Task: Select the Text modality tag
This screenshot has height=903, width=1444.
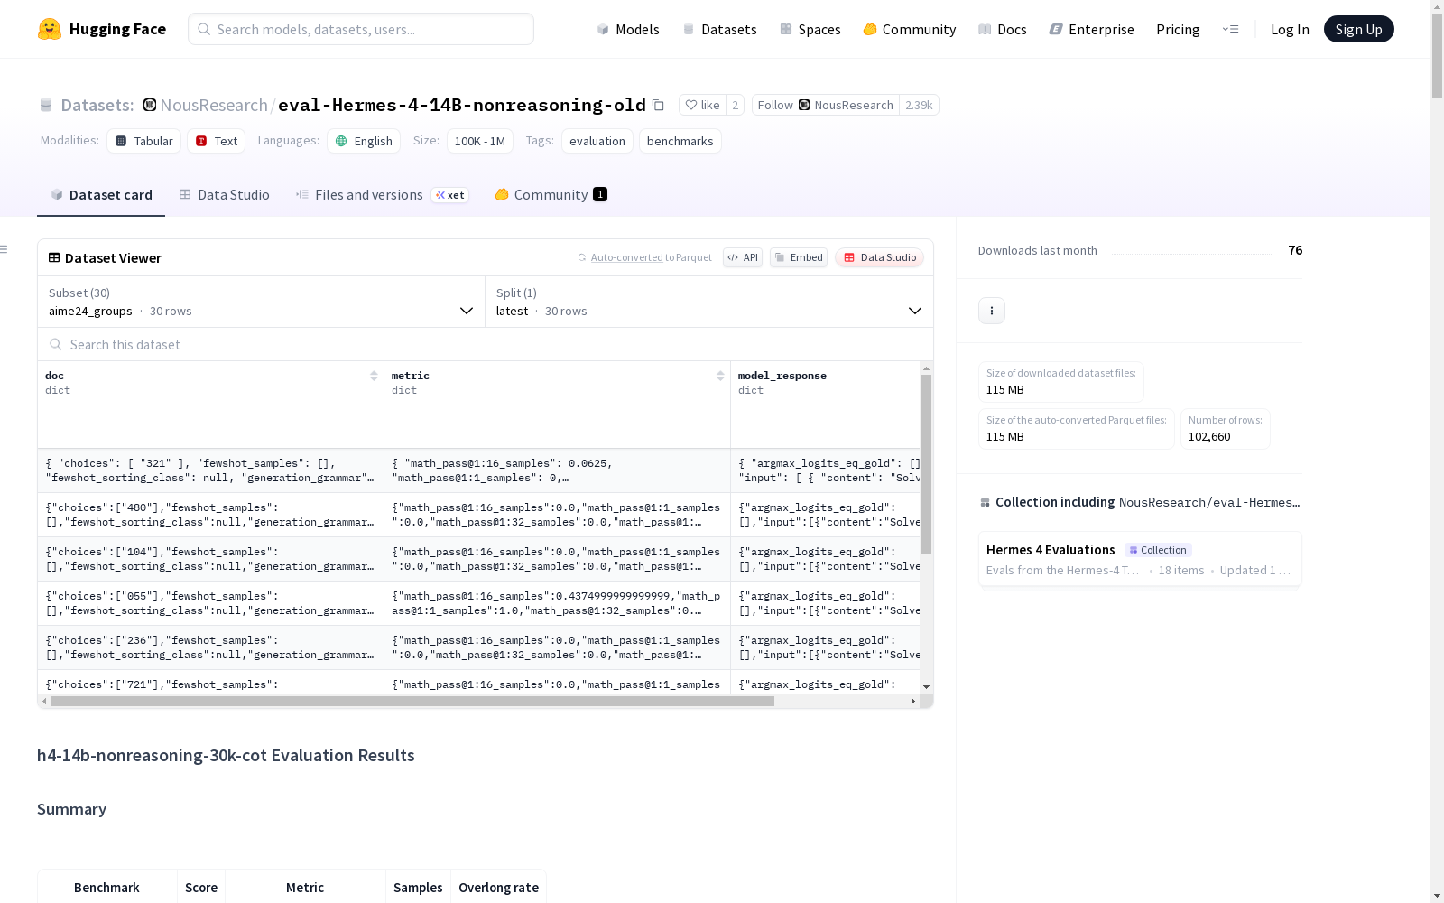Action: click(x=217, y=141)
